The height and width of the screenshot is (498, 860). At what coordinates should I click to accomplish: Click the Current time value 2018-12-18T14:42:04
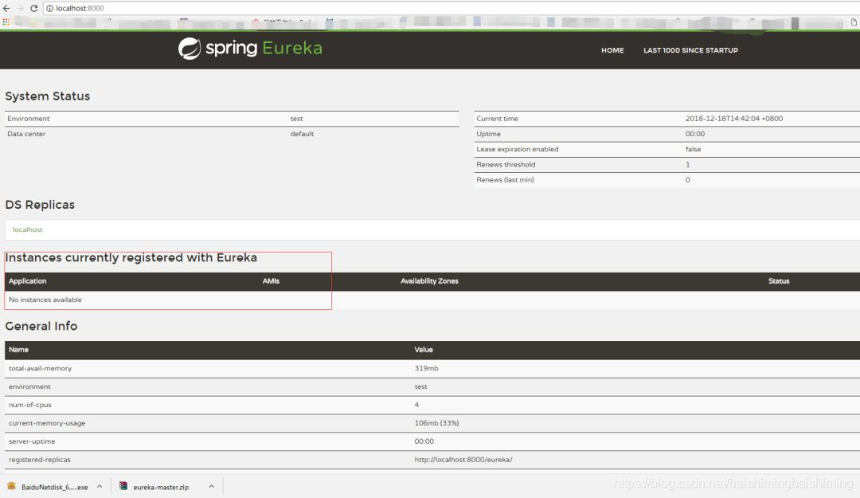[734, 119]
